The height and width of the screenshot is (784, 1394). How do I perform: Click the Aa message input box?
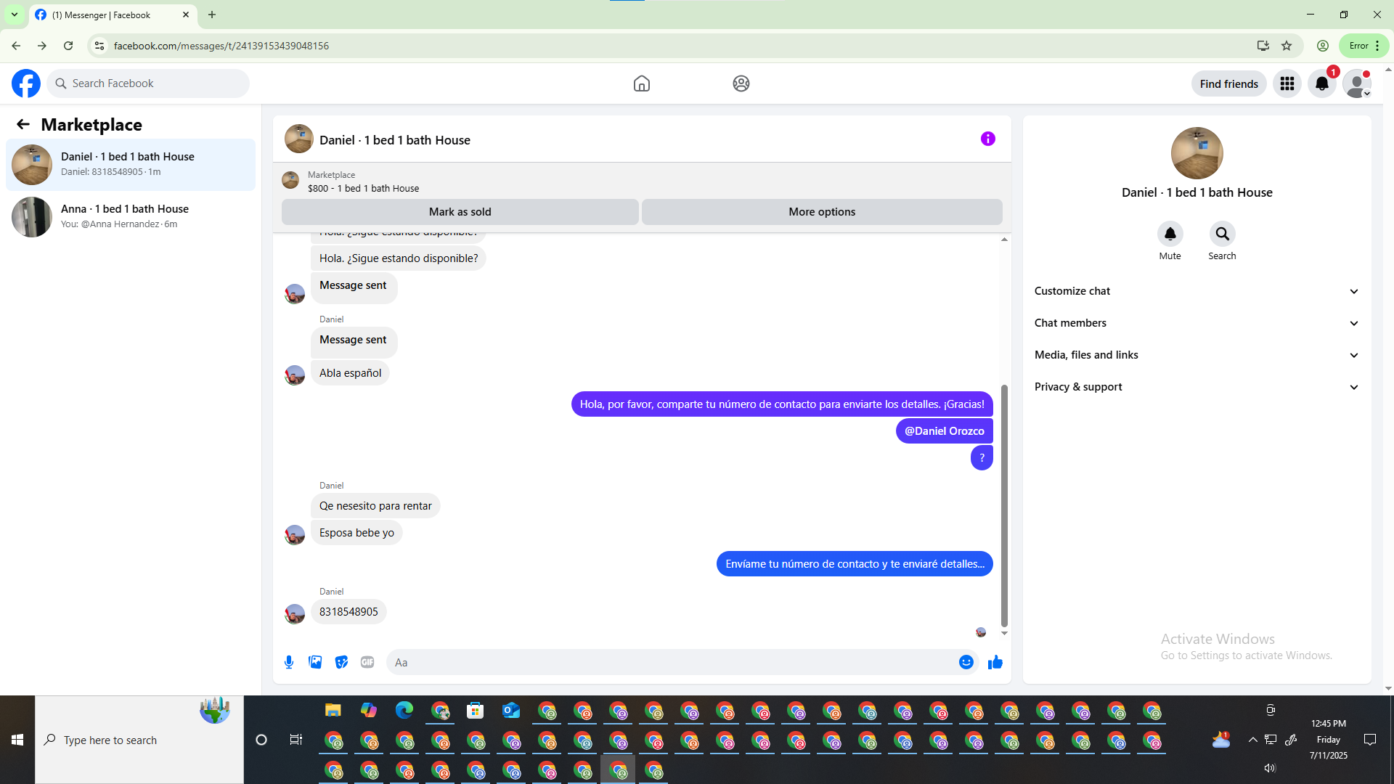coord(673,662)
